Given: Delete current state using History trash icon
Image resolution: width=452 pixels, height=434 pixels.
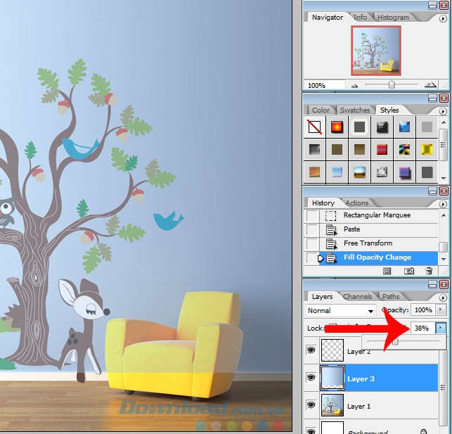Looking at the screenshot, I should tap(429, 271).
